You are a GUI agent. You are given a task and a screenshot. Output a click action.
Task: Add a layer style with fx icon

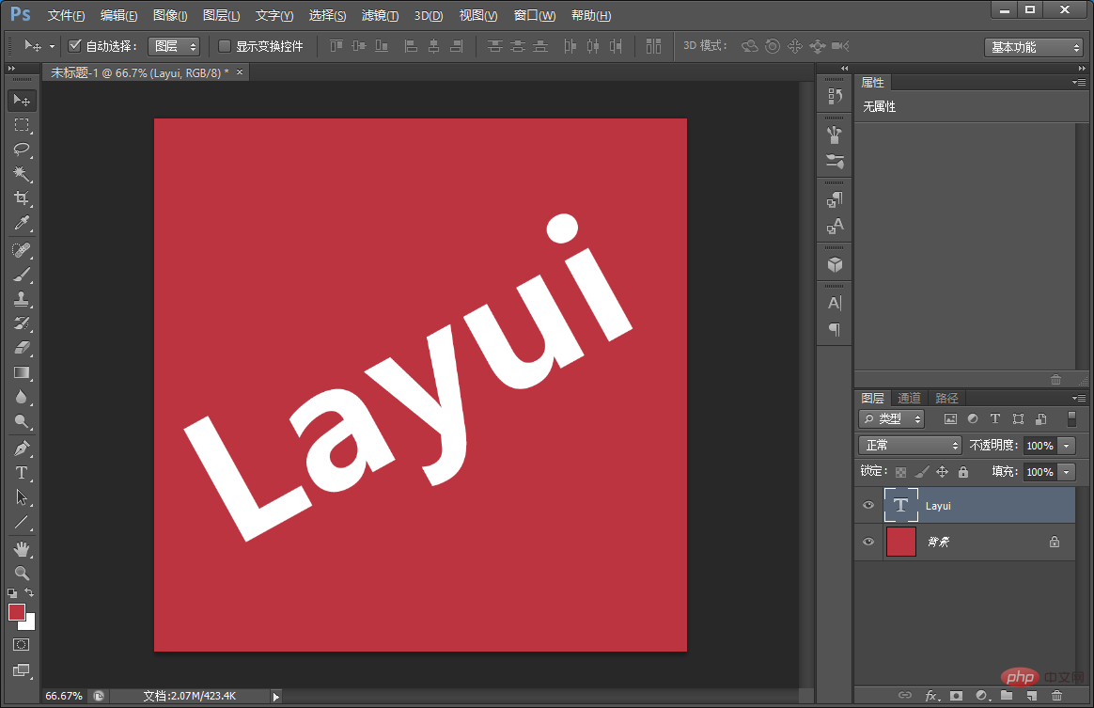click(932, 696)
